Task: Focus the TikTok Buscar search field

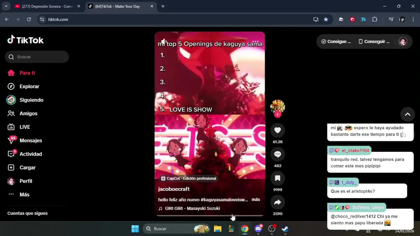Action: tap(37, 57)
